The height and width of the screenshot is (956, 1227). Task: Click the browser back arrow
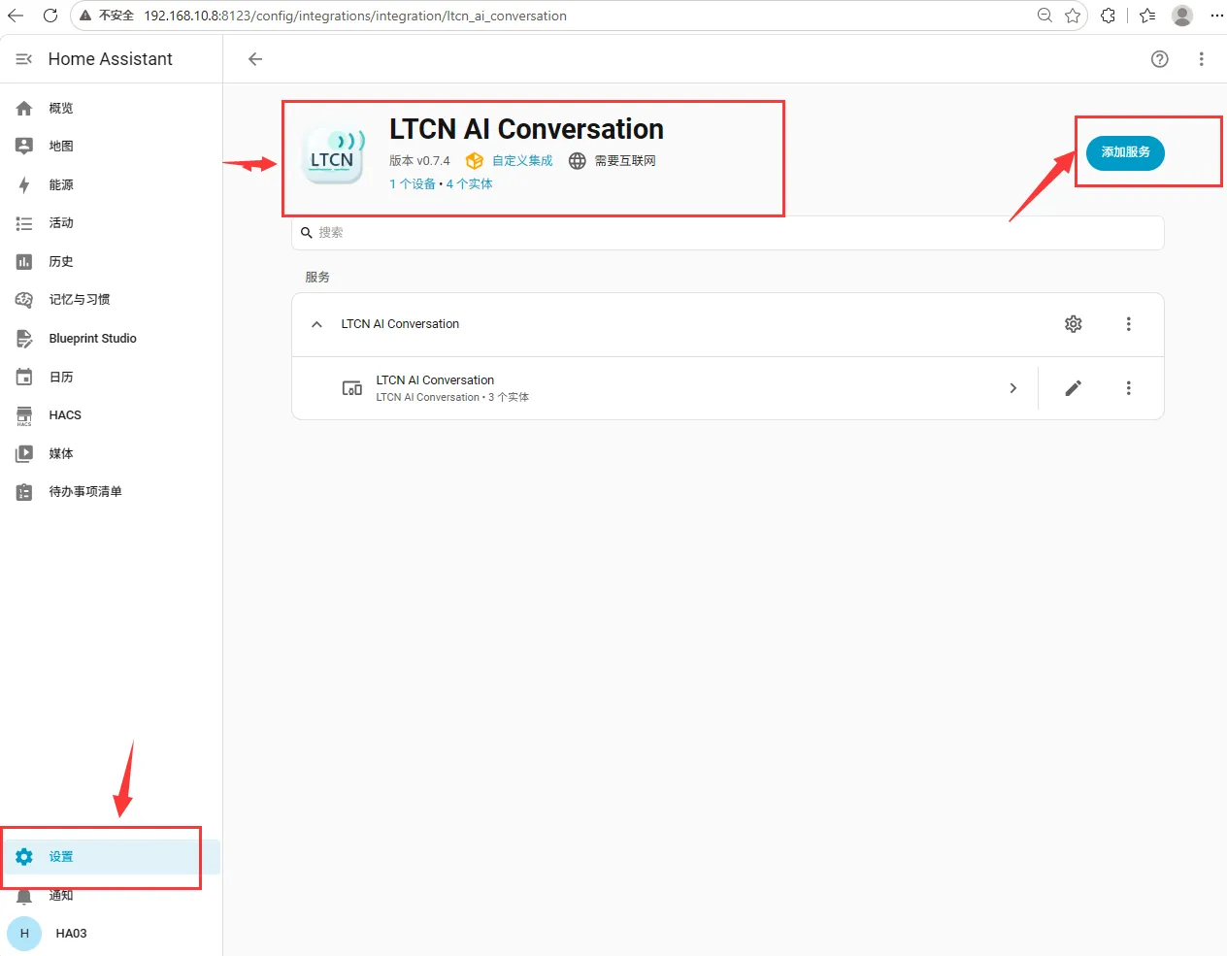point(16,16)
